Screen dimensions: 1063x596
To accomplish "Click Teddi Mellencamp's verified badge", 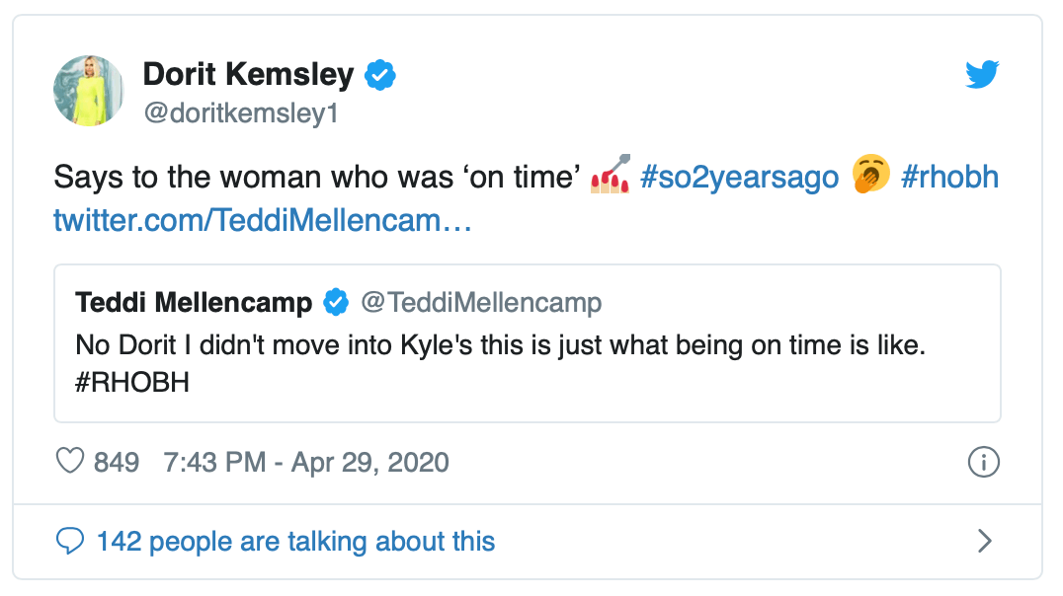I will pos(336,302).
